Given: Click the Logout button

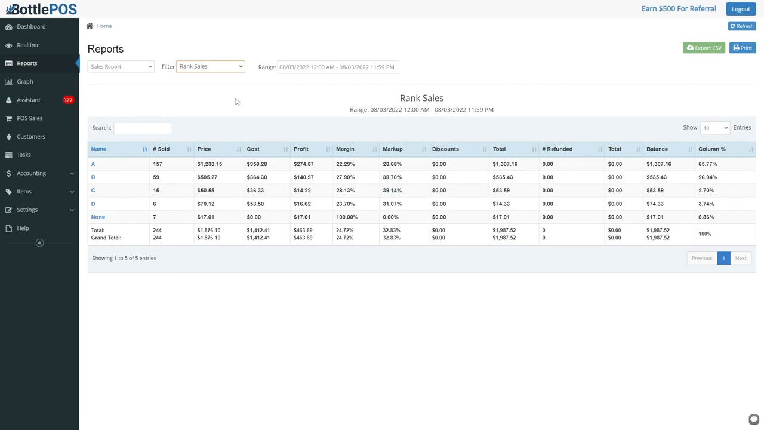Looking at the screenshot, I should (x=741, y=9).
